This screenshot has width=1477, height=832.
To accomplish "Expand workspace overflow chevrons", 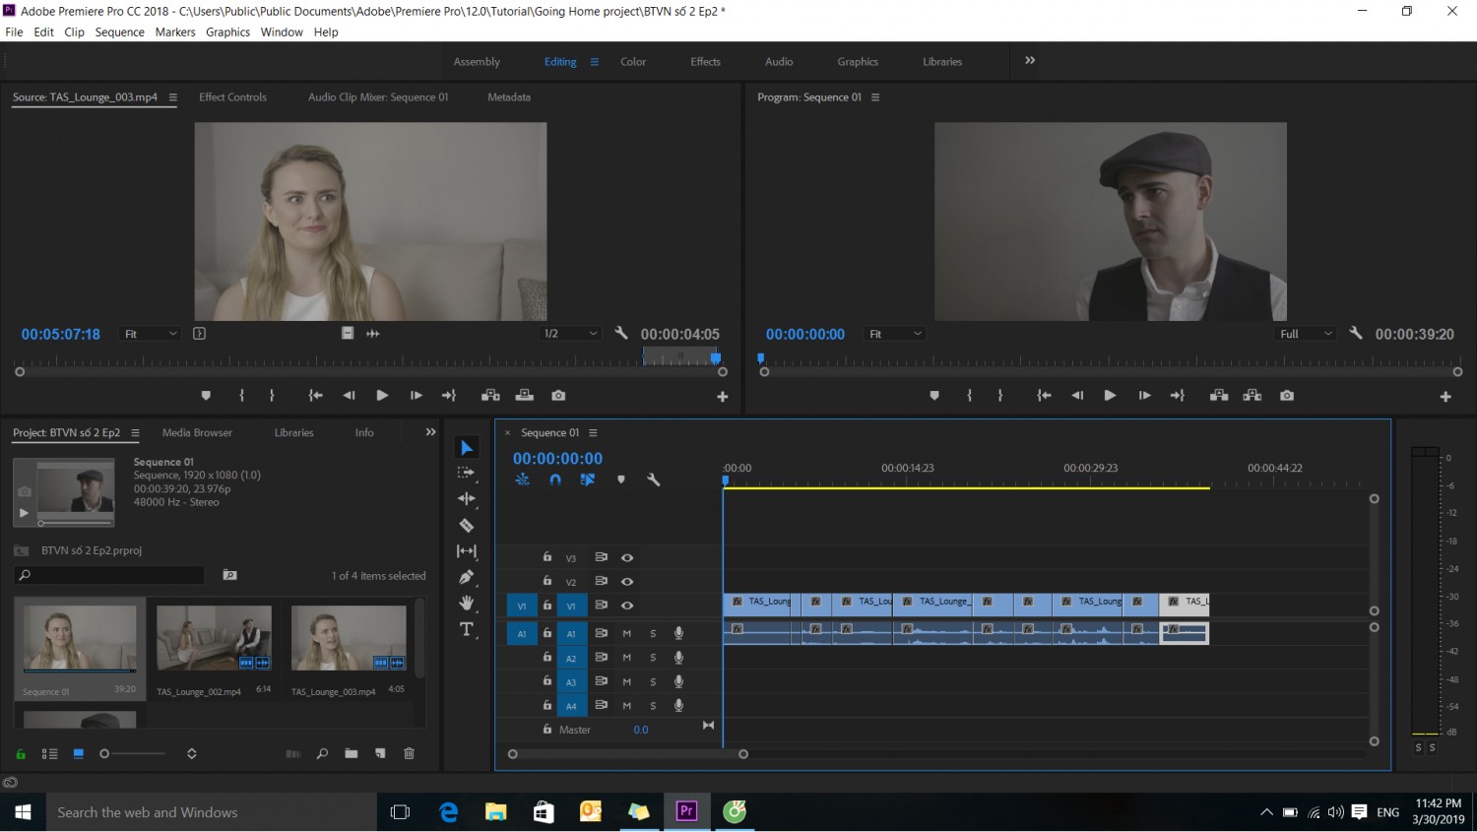I will tap(1030, 60).
